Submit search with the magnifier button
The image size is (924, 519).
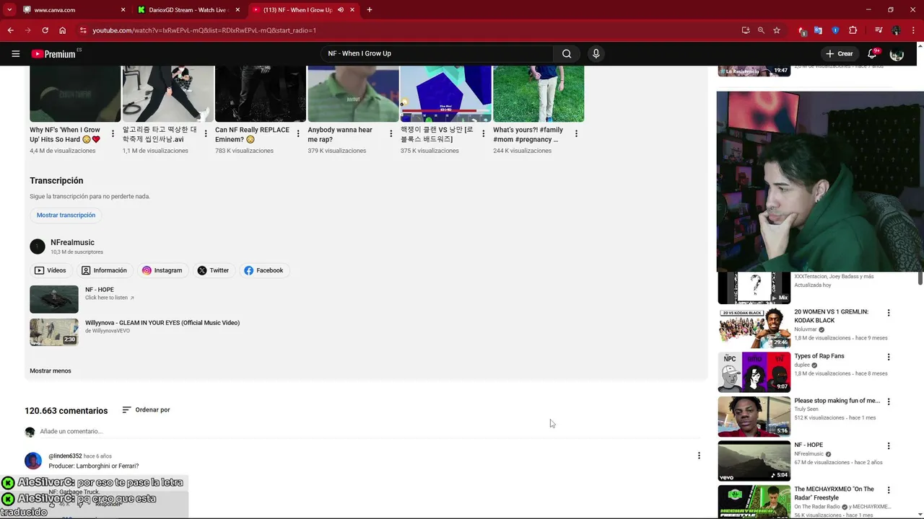click(x=567, y=53)
